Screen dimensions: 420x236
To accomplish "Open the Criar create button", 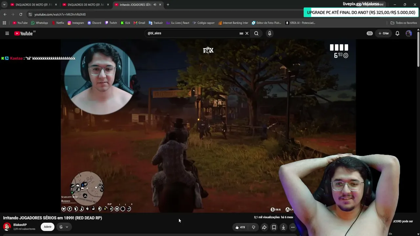I will 383,33.
